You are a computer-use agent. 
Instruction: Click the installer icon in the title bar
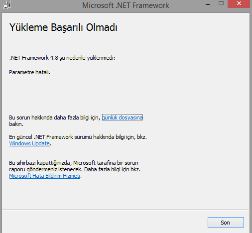coord(7,5)
